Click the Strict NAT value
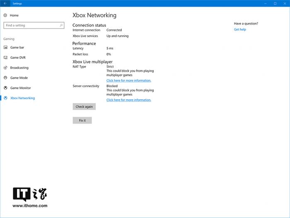The height and width of the screenshot is (218, 290). click(x=110, y=67)
